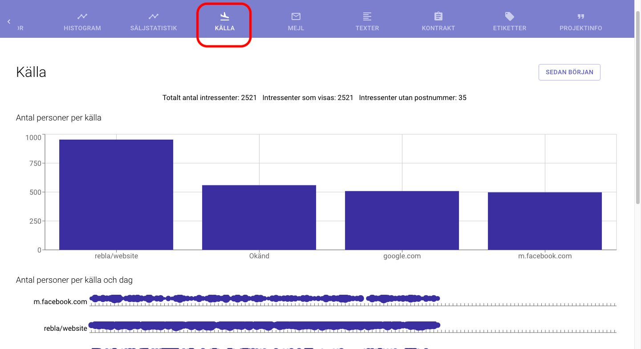This screenshot has height=349, width=641.
Task: Select the Etiketter tab label
Action: (510, 28)
